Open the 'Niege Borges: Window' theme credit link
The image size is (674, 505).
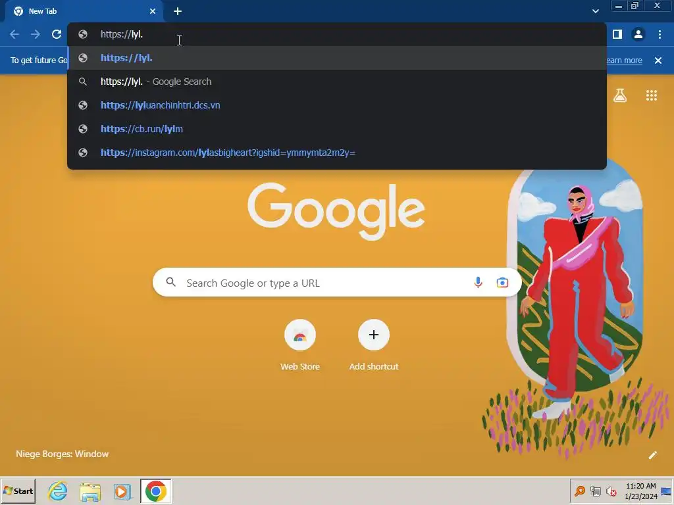point(63,454)
